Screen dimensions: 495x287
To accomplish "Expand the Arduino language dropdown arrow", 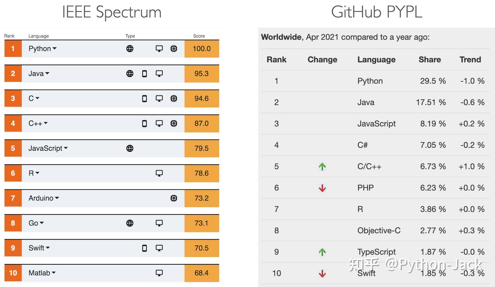I will click(x=57, y=198).
